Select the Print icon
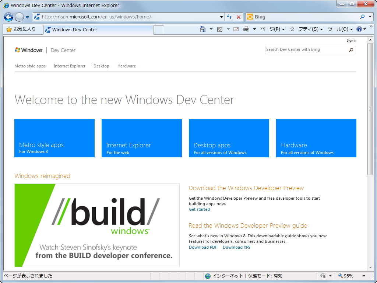The image size is (377, 283). 246,29
